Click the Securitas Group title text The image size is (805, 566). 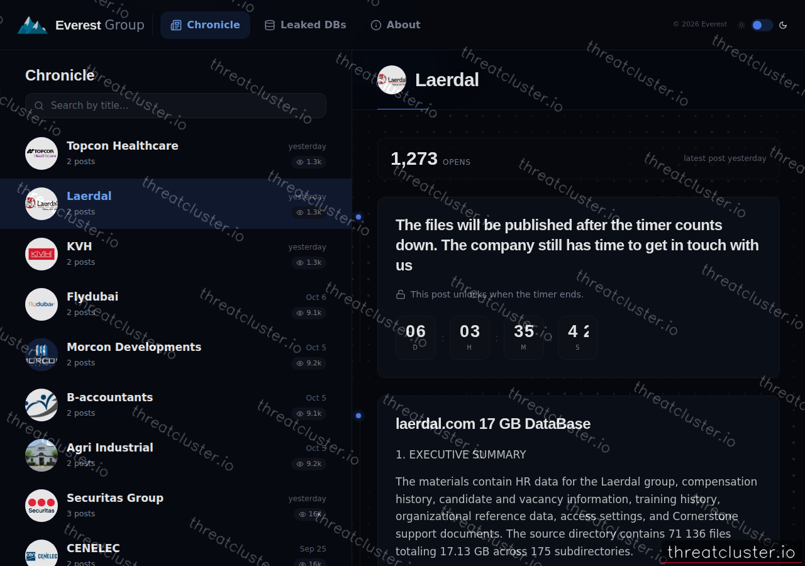(x=115, y=498)
